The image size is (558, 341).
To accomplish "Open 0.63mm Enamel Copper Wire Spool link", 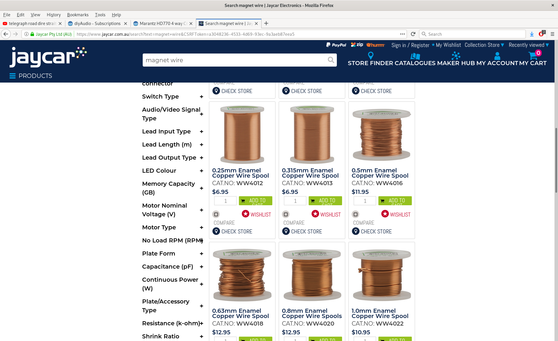I will (240, 313).
